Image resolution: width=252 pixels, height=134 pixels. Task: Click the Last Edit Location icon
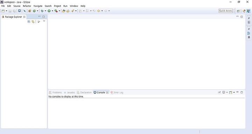(94, 11)
